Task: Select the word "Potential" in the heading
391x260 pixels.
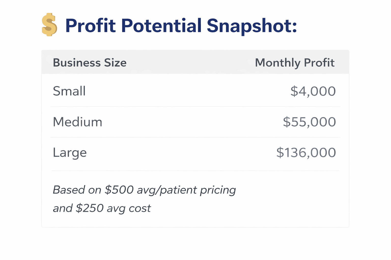Action: coord(161,26)
